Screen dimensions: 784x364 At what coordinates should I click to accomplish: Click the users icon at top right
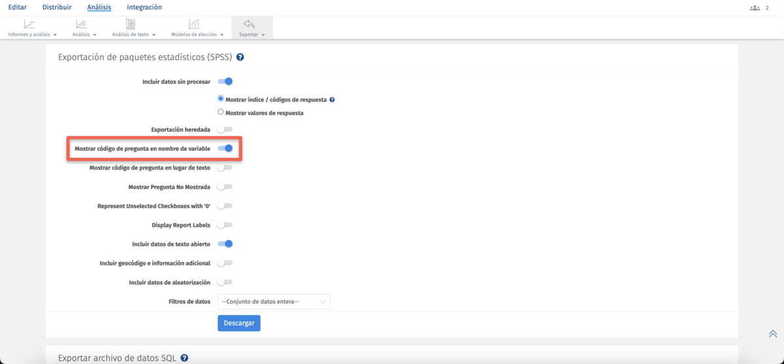[x=755, y=8]
